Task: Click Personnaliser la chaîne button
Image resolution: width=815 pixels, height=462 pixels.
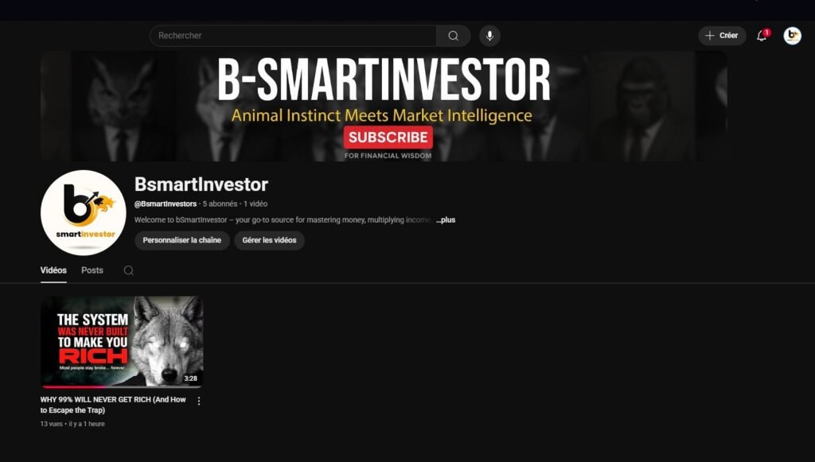Action: (182, 240)
